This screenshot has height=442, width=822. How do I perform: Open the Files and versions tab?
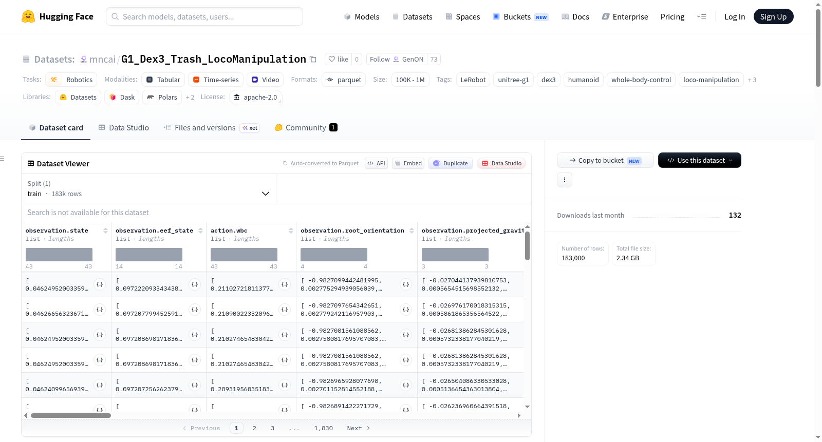pos(212,128)
